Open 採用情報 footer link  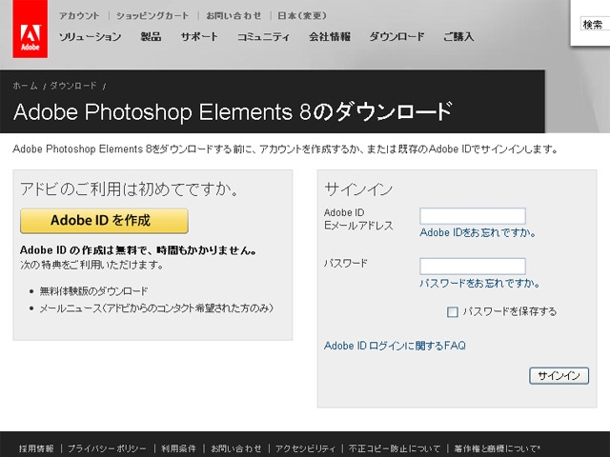(x=36, y=448)
